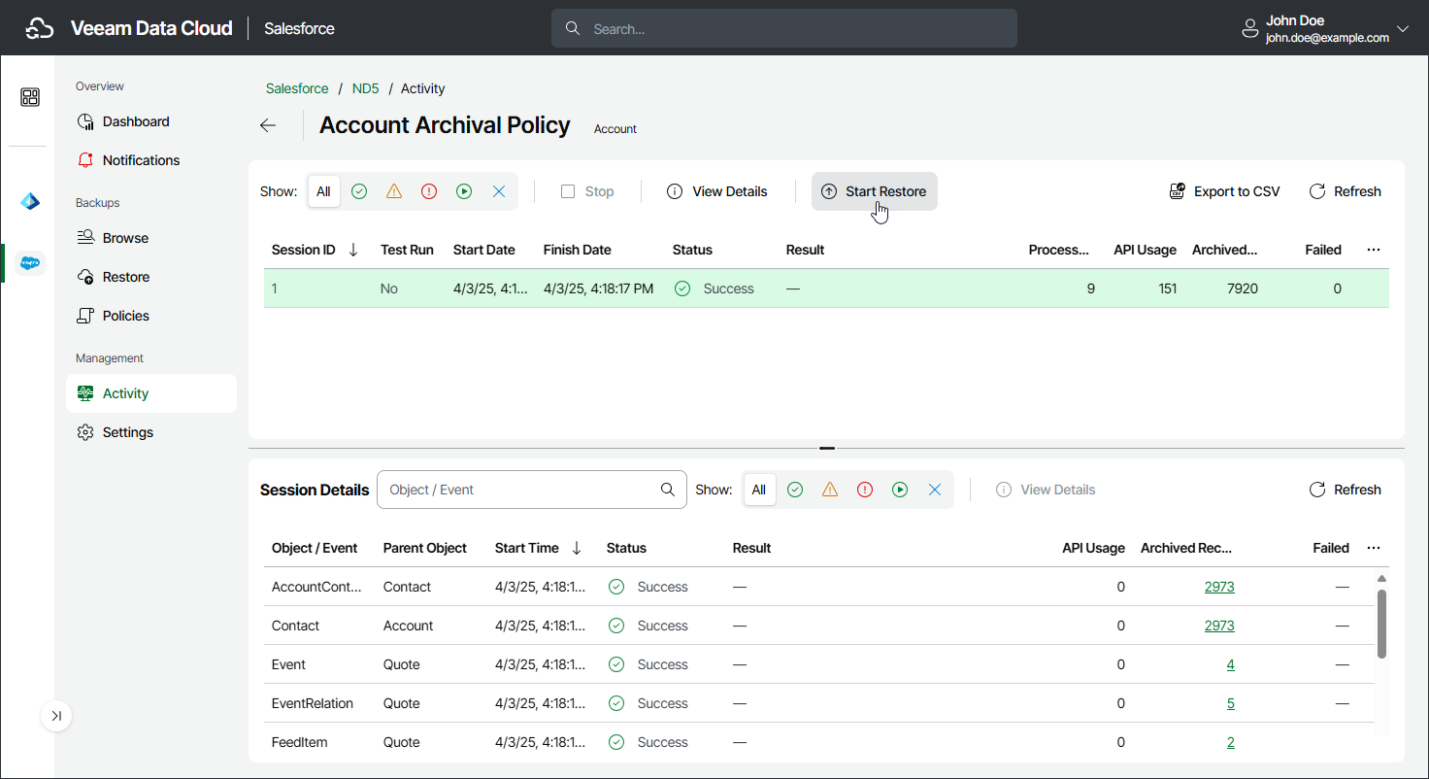Open archived records link 2 for FeedItem
Screen dimensions: 1429x779
coord(1231,742)
